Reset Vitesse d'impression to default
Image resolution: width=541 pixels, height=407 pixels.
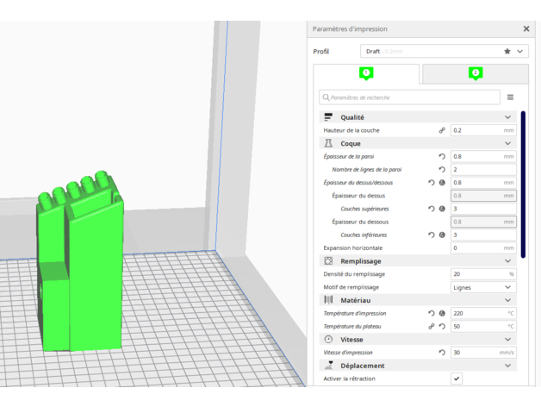(x=442, y=353)
